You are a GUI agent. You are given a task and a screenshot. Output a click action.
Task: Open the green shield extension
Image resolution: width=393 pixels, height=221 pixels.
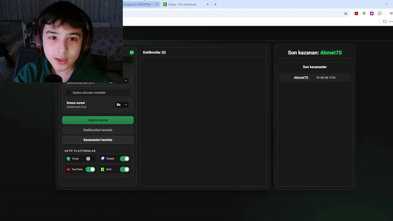(x=364, y=14)
